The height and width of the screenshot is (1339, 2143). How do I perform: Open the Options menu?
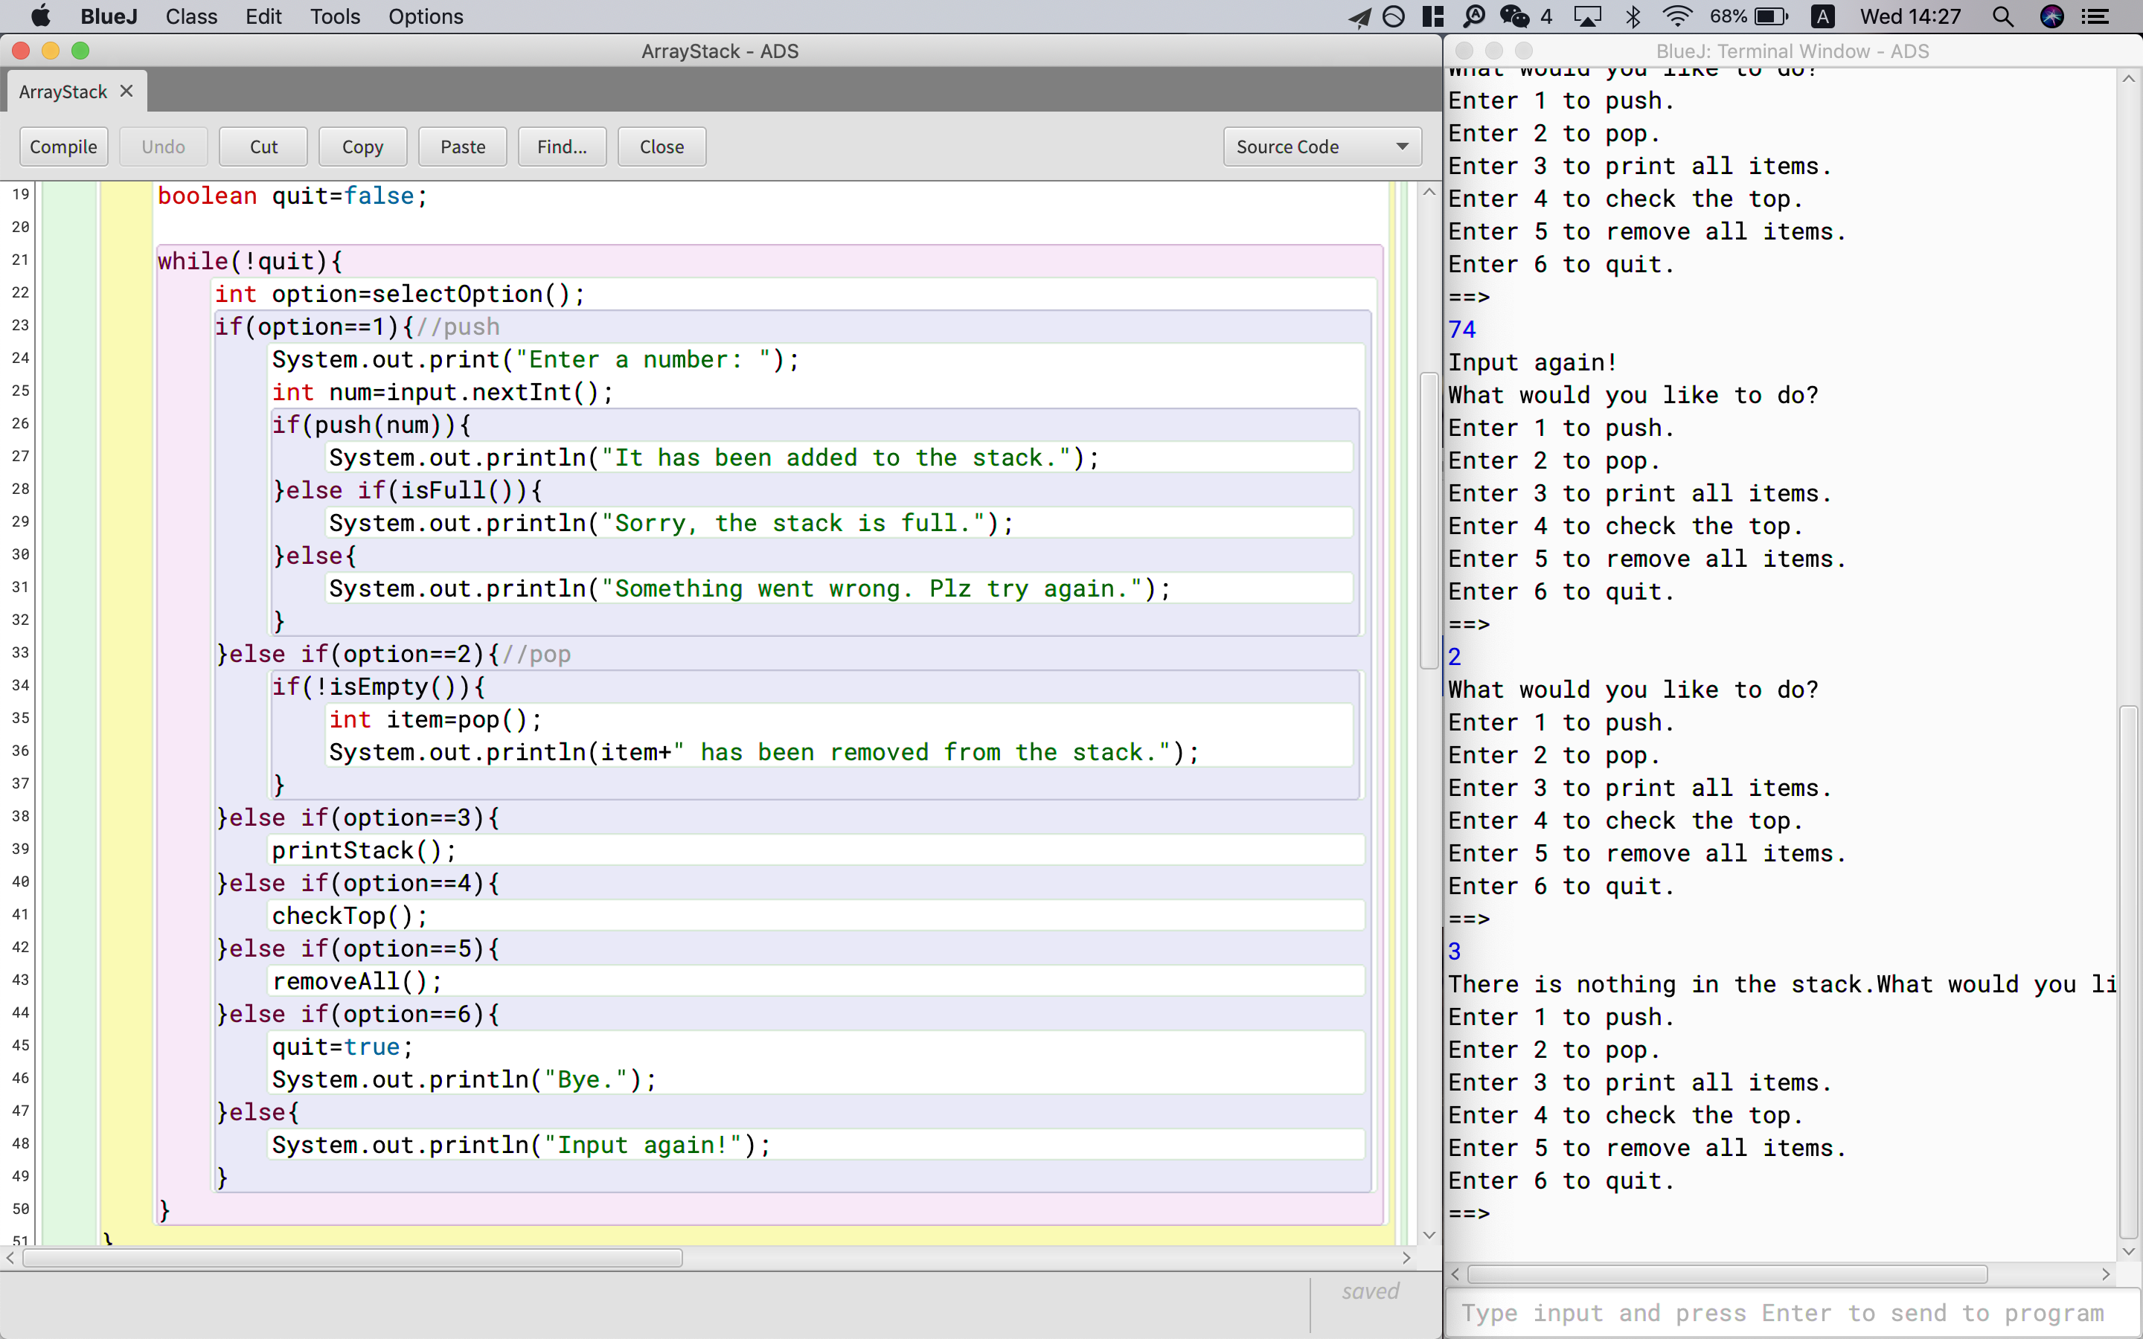click(425, 17)
